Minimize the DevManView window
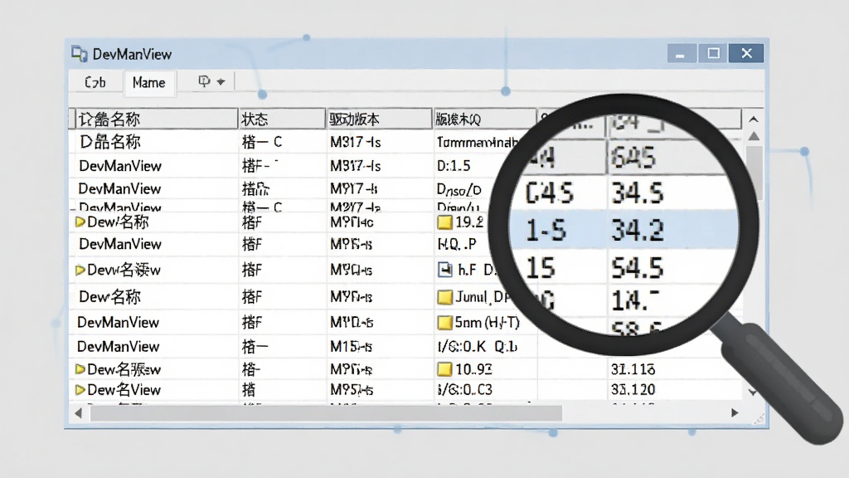Image resolution: width=849 pixels, height=478 pixels. (682, 53)
